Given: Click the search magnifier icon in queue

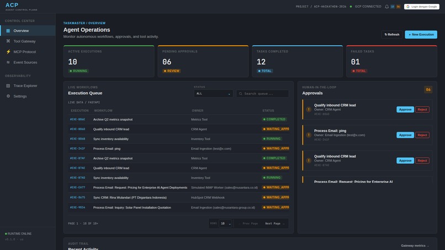Looking at the screenshot, I should [241, 94].
